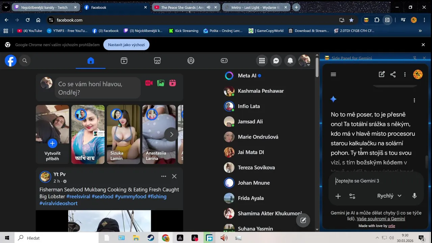Reload the page button
432x243 pixels.
click(28, 20)
